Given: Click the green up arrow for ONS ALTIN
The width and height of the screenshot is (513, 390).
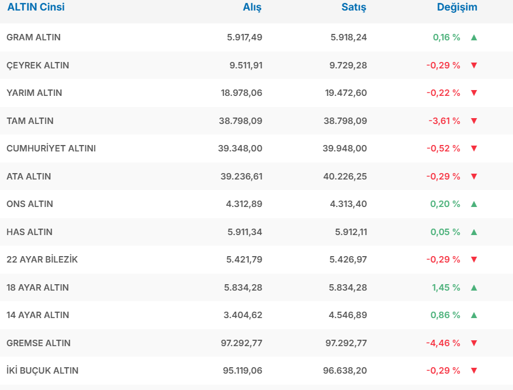Looking at the screenshot, I should click(474, 204).
